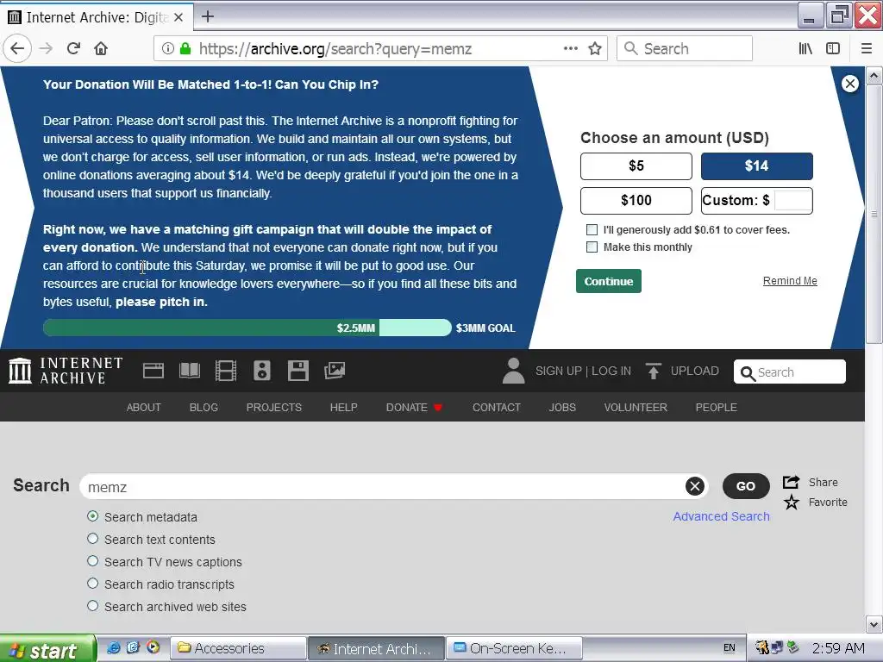Close the Internet Archive tab
This screenshot has height=662, width=883.
[x=178, y=17]
